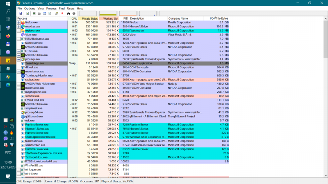Image resolution: width=328 pixels, height=184 pixels.
Task: Click the binoculars Find handle icon
Action: [68, 13]
